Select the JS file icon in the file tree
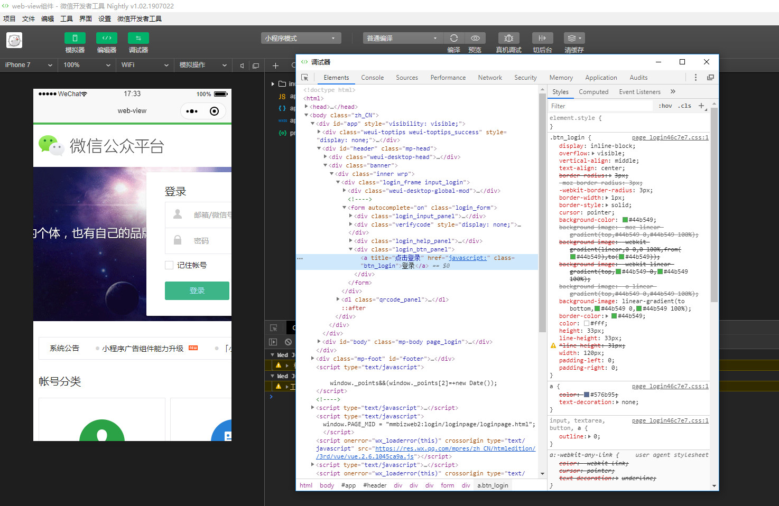 tap(282, 97)
